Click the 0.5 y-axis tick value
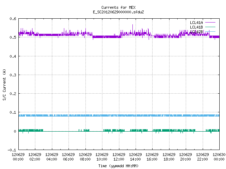 13,37
